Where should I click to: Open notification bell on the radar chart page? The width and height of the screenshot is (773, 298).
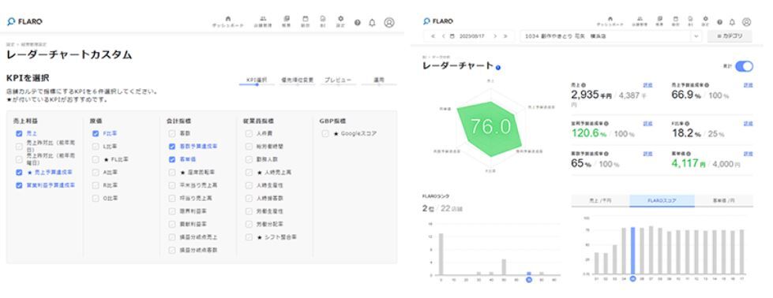click(732, 22)
